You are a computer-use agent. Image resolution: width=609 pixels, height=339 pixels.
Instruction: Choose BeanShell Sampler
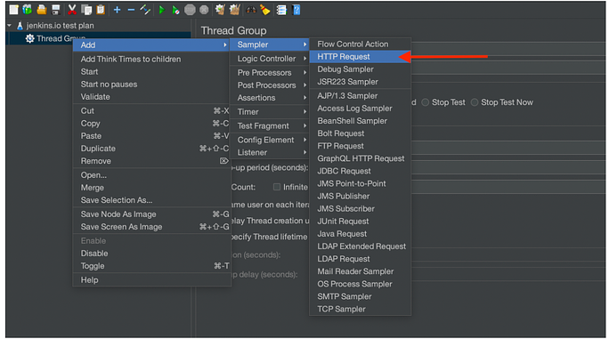coord(360,121)
